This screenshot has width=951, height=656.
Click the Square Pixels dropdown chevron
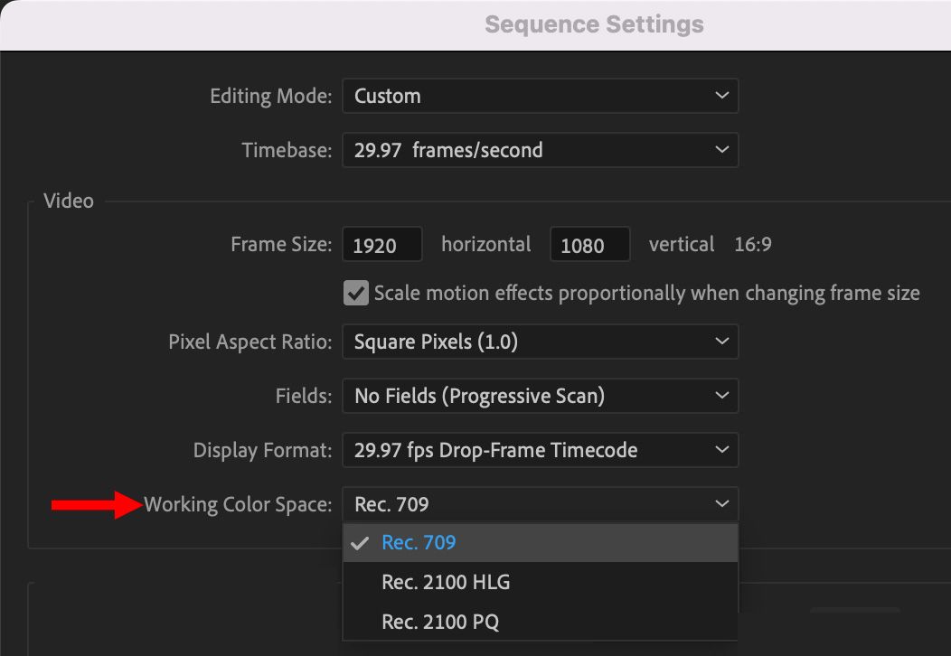tap(721, 342)
